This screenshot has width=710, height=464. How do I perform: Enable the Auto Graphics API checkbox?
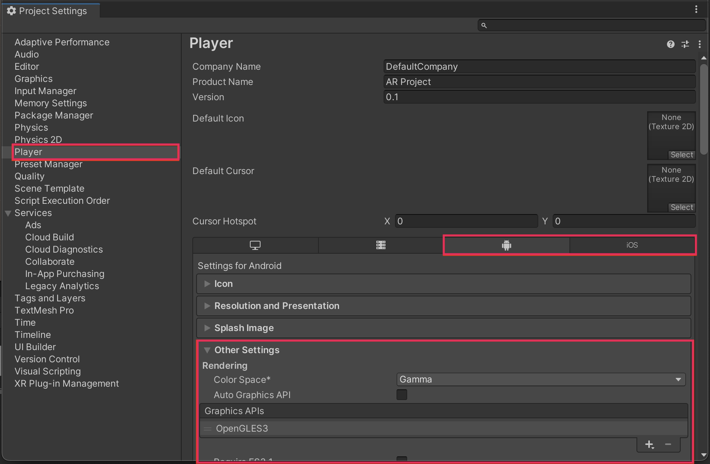tap(402, 395)
